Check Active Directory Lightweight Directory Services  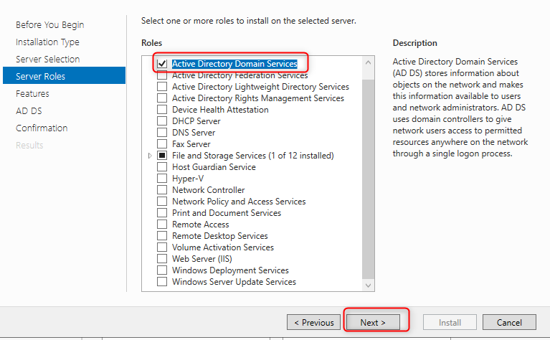[162, 87]
